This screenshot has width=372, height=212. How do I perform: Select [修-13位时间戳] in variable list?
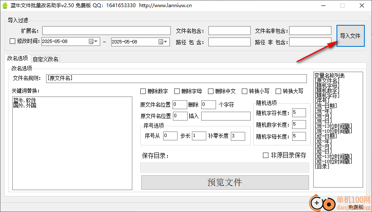[334, 156]
